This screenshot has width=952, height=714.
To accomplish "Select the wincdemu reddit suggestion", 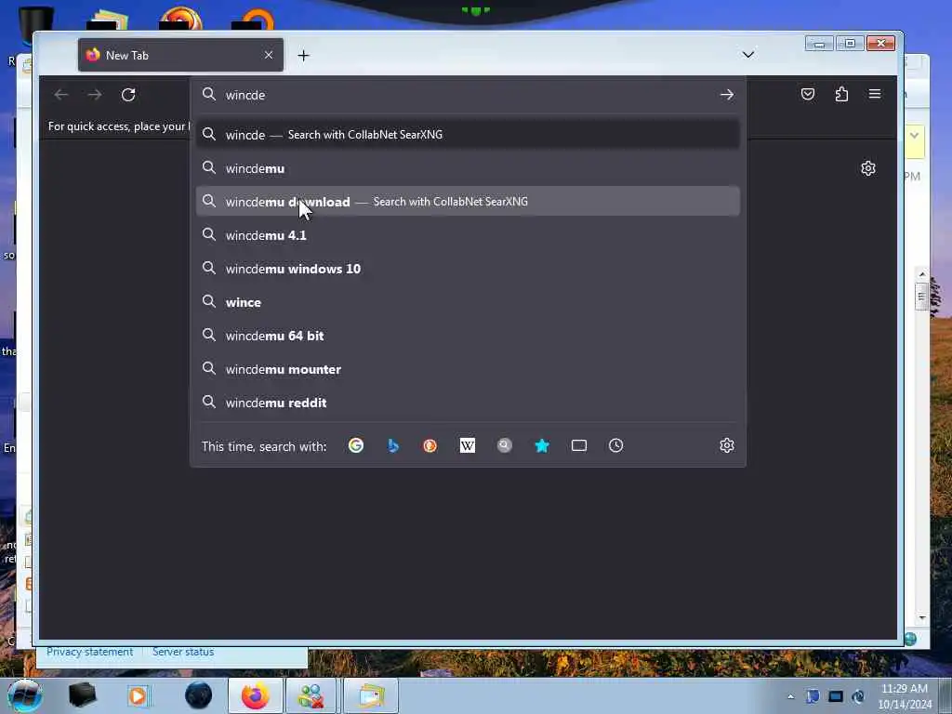I will tap(468, 403).
